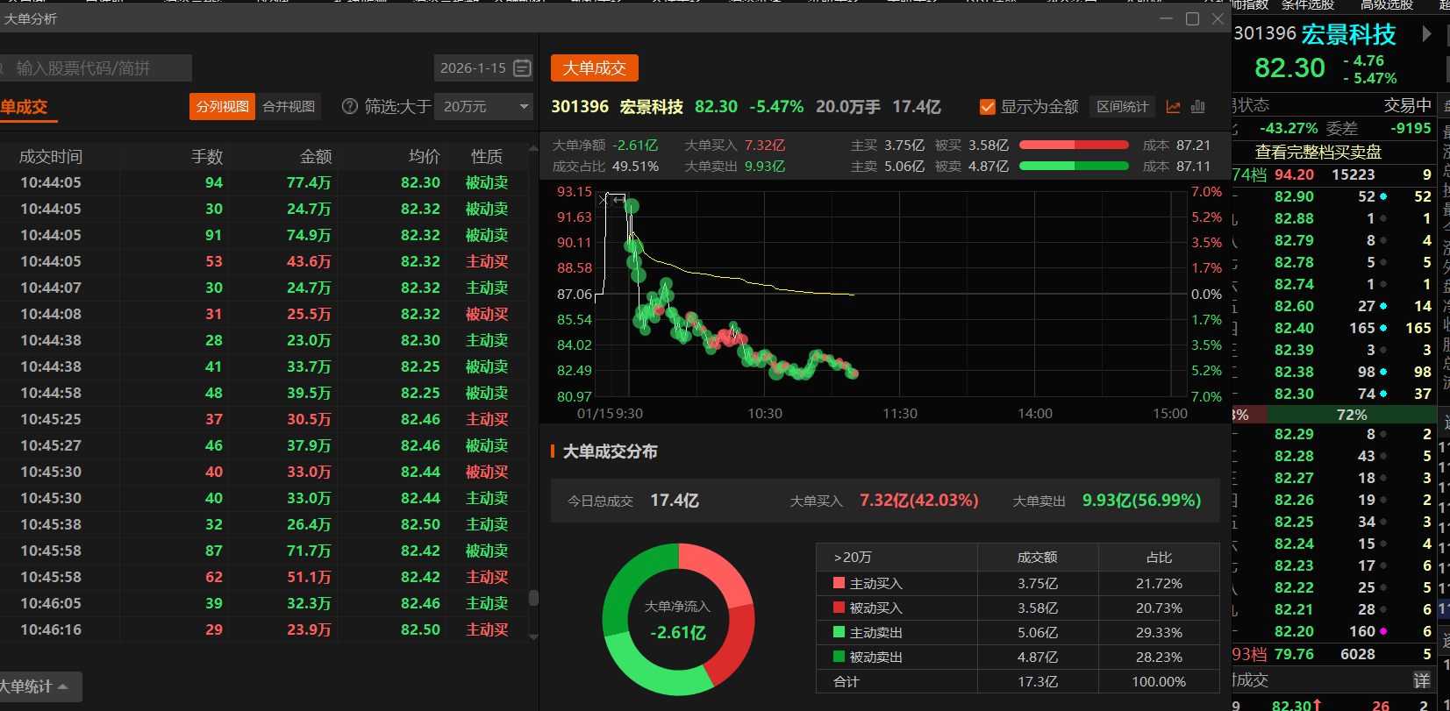
Task: Click the donut chart 大单净流入 center
Action: (678, 620)
